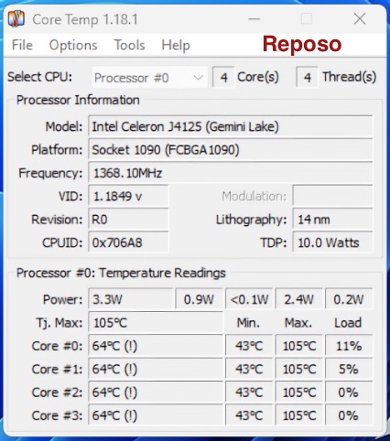Click the Power value 3.3W
Screen dimensions: 390x441
[131, 299]
